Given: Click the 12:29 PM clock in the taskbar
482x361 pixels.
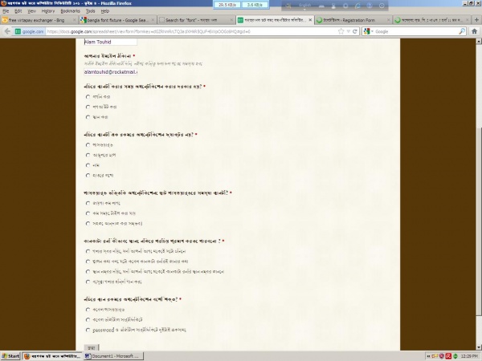Looking at the screenshot, I should (x=469, y=356).
